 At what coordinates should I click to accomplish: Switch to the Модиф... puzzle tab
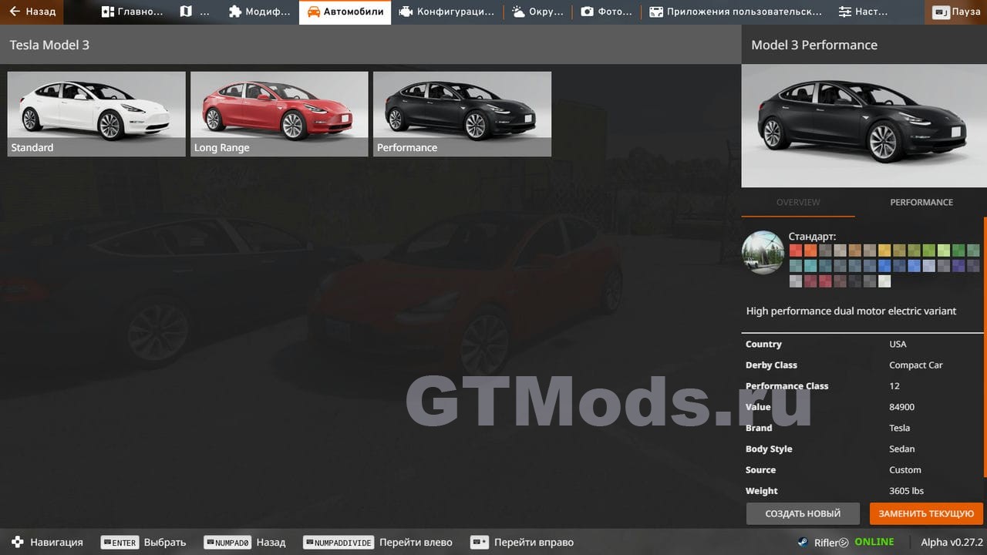pyautogui.click(x=259, y=12)
